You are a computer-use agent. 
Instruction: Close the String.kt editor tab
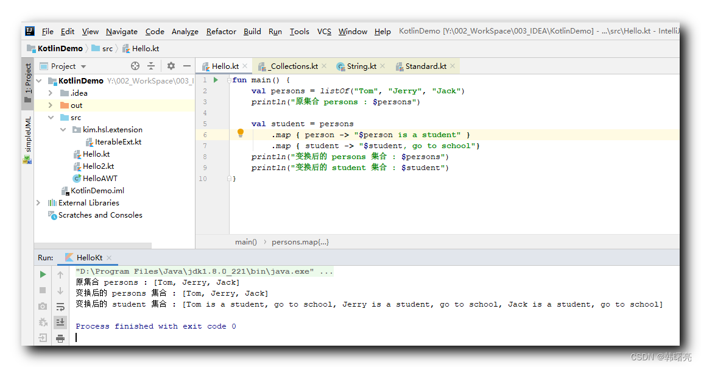[382, 66]
